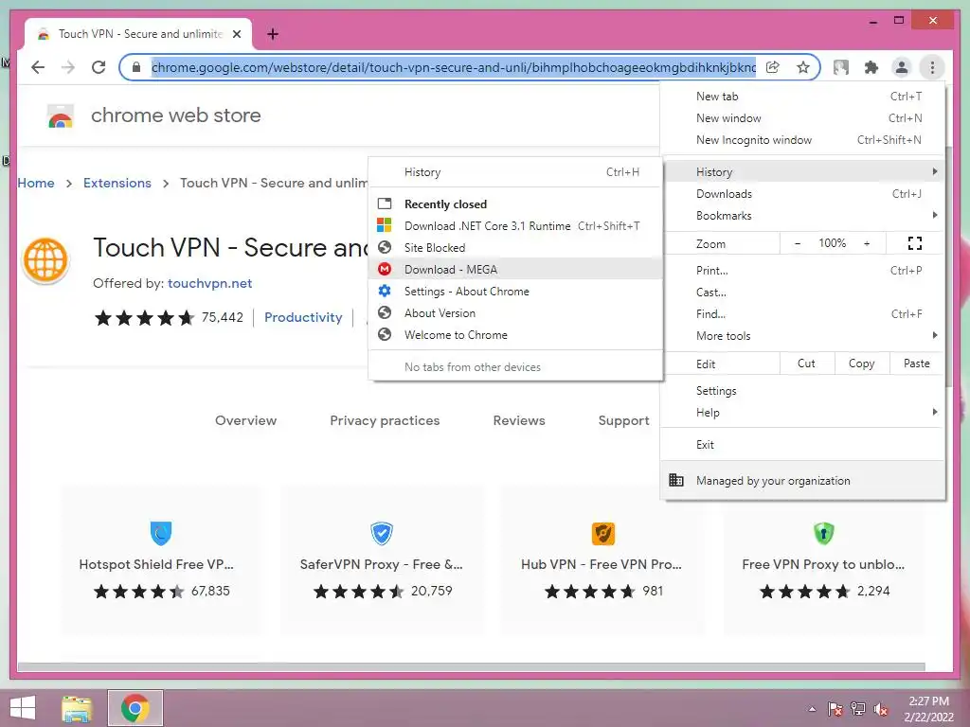970x727 pixels.
Task: Expand the Bookmarks submenu arrow
Action: coord(934,215)
